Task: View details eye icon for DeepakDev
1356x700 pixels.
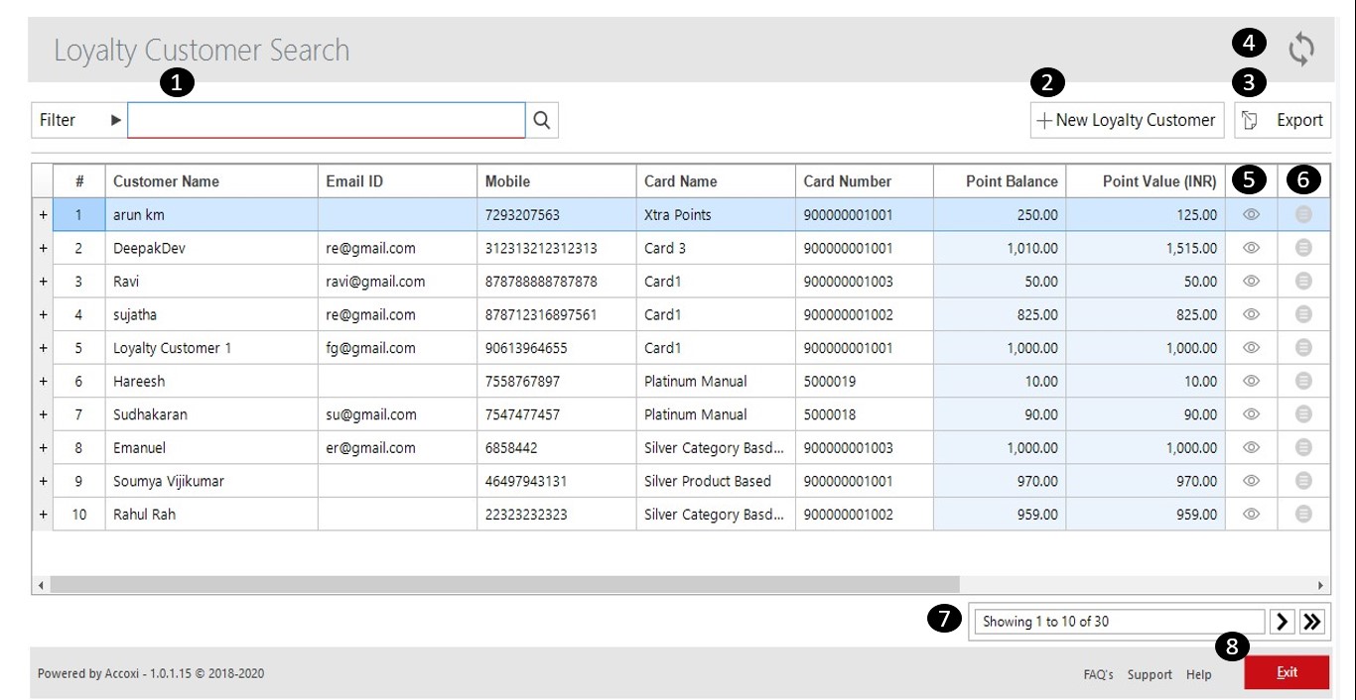Action: [1252, 248]
